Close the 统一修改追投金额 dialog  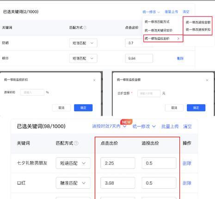207,80
